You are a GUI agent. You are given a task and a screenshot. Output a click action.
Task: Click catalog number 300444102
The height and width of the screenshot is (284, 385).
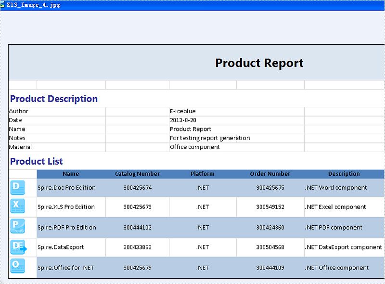click(138, 228)
